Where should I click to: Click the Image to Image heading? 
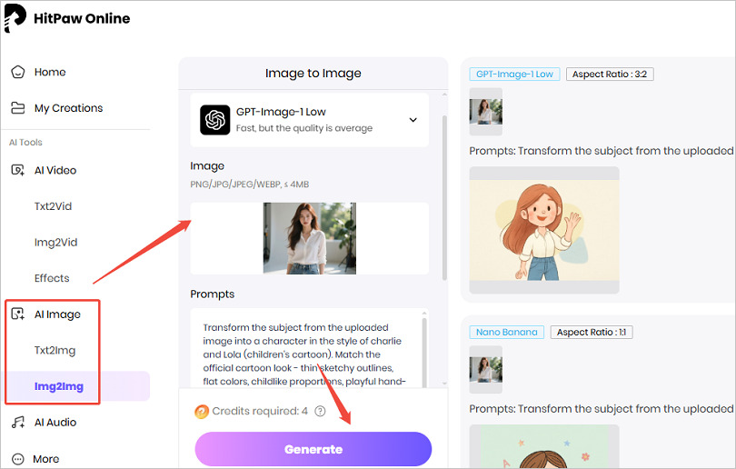[x=313, y=74]
